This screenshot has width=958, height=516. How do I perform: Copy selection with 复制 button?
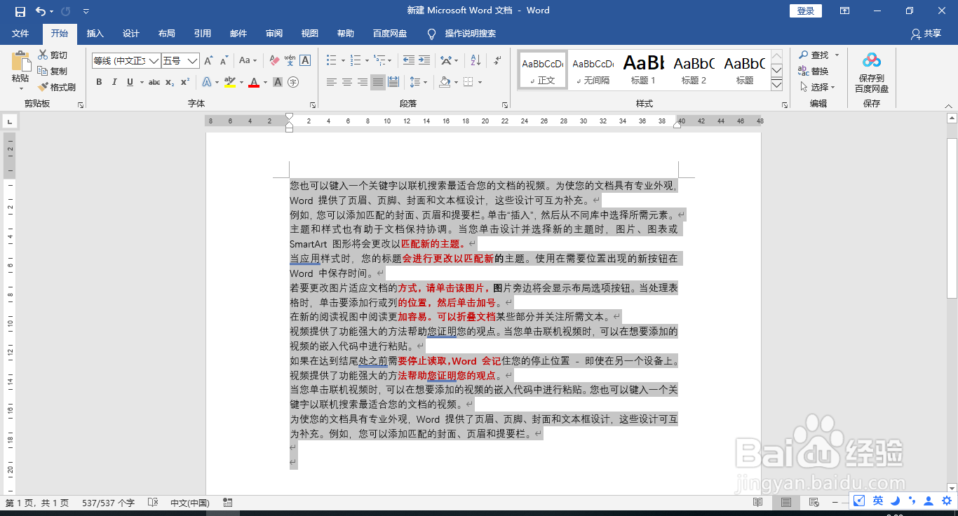[x=53, y=72]
